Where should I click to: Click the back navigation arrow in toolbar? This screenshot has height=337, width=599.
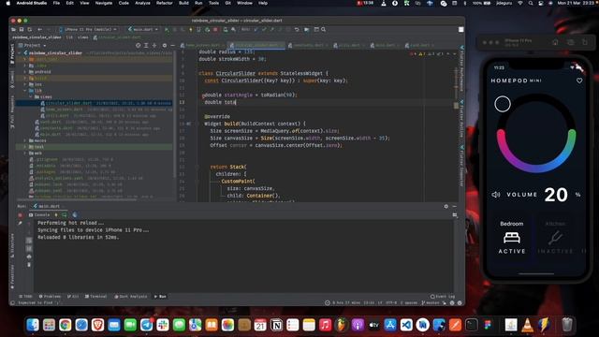tap(39, 29)
